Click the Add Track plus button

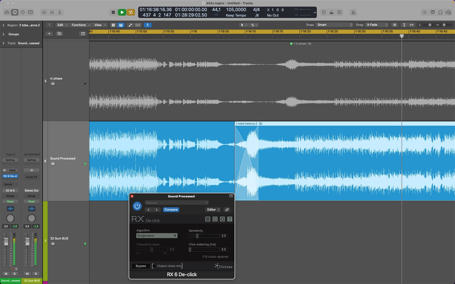pyautogui.click(x=49, y=34)
